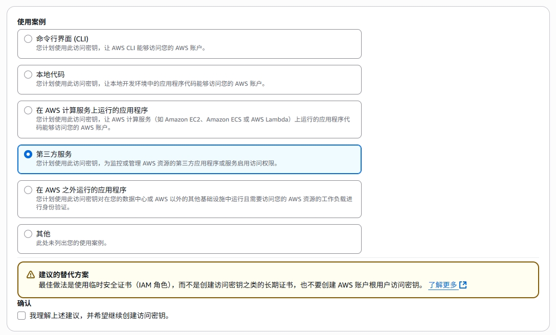Viewport: 556px width, 335px height.
Task: Choose 在 AWS 计算服务上运行的应用程序 option
Action: point(28,110)
